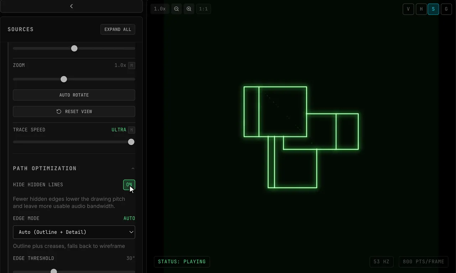Collapse the sidebar with the back chevron

(71, 6)
